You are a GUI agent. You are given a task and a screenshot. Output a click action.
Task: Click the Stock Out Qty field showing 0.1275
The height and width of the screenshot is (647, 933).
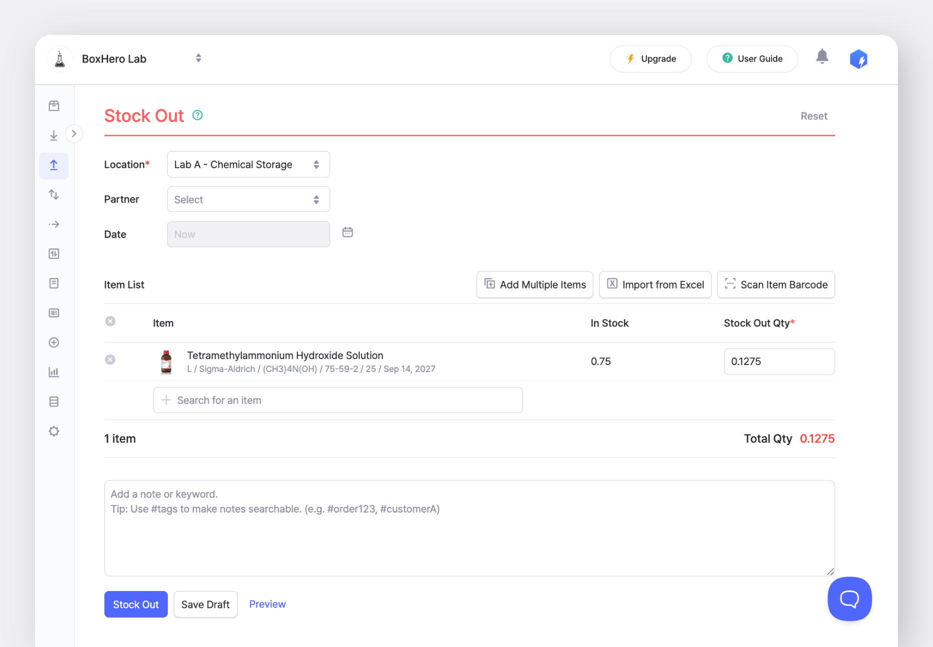point(779,361)
